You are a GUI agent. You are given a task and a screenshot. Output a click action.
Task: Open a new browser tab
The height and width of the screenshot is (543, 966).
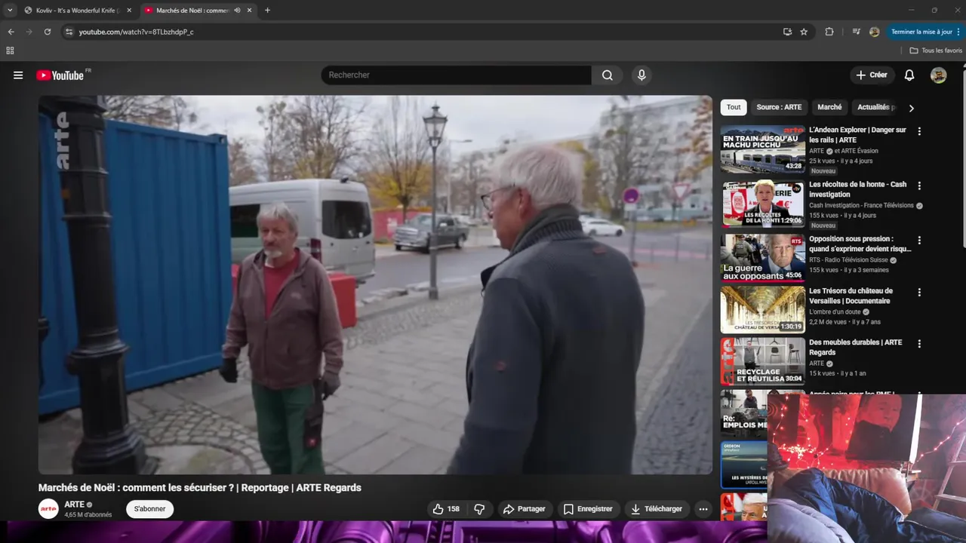point(267,11)
